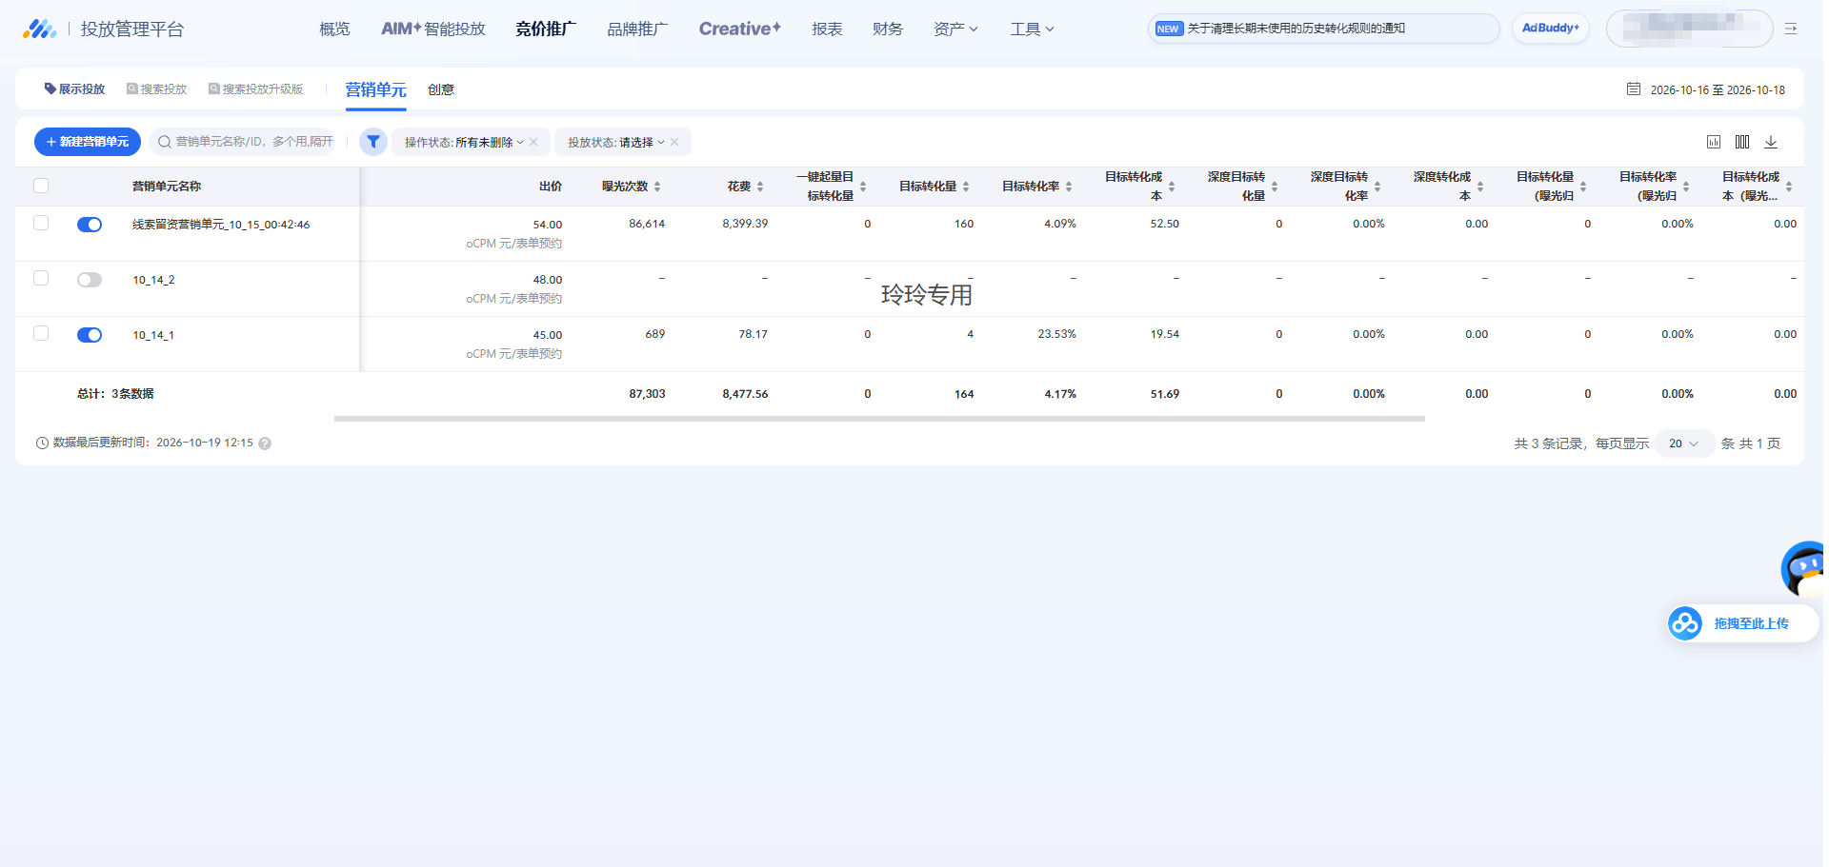This screenshot has height=867, width=1829.
Task: Sort by 目标转化量 column arrows
Action: pos(966,187)
